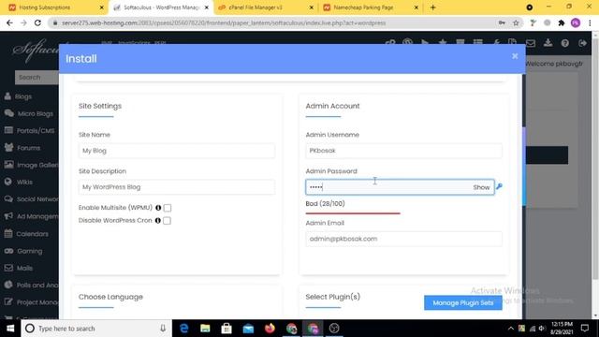
Task: Tick the Disable WordPress Cron checkbox
Action: pyautogui.click(x=167, y=221)
